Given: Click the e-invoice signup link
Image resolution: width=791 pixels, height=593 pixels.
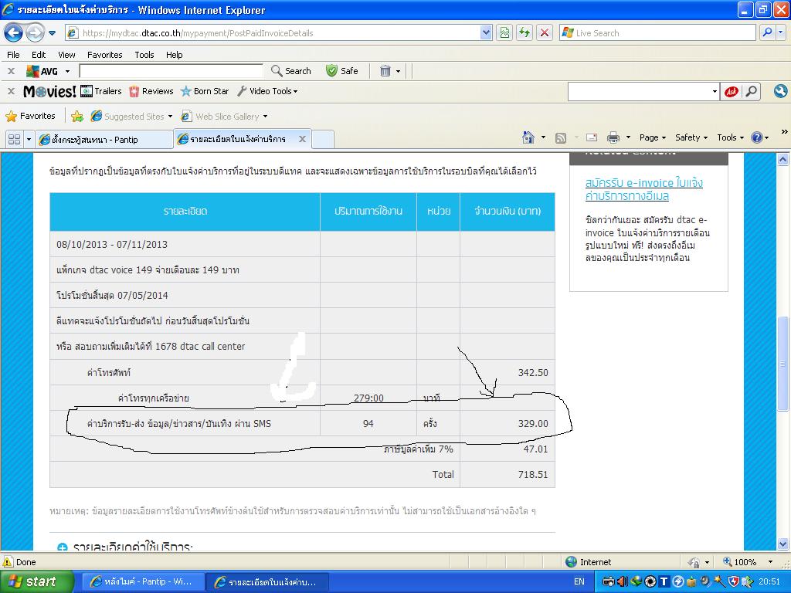Looking at the screenshot, I should pyautogui.click(x=643, y=189).
